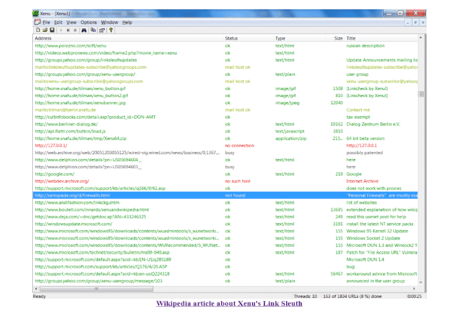
Task: Select the http://127.0.0.1/ address row
Action: point(225,145)
